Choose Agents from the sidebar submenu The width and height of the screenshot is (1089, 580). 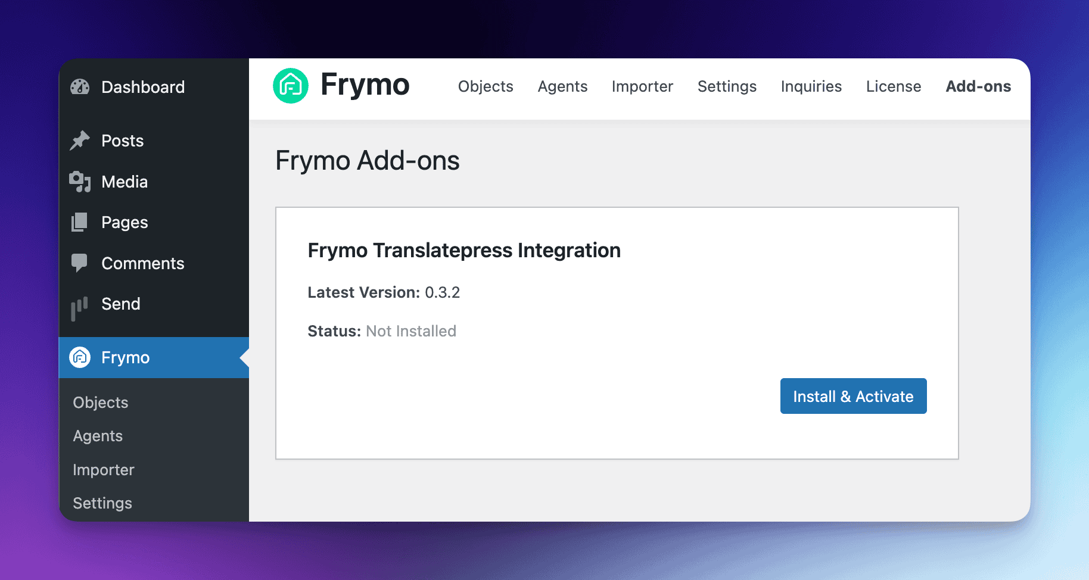coord(98,436)
